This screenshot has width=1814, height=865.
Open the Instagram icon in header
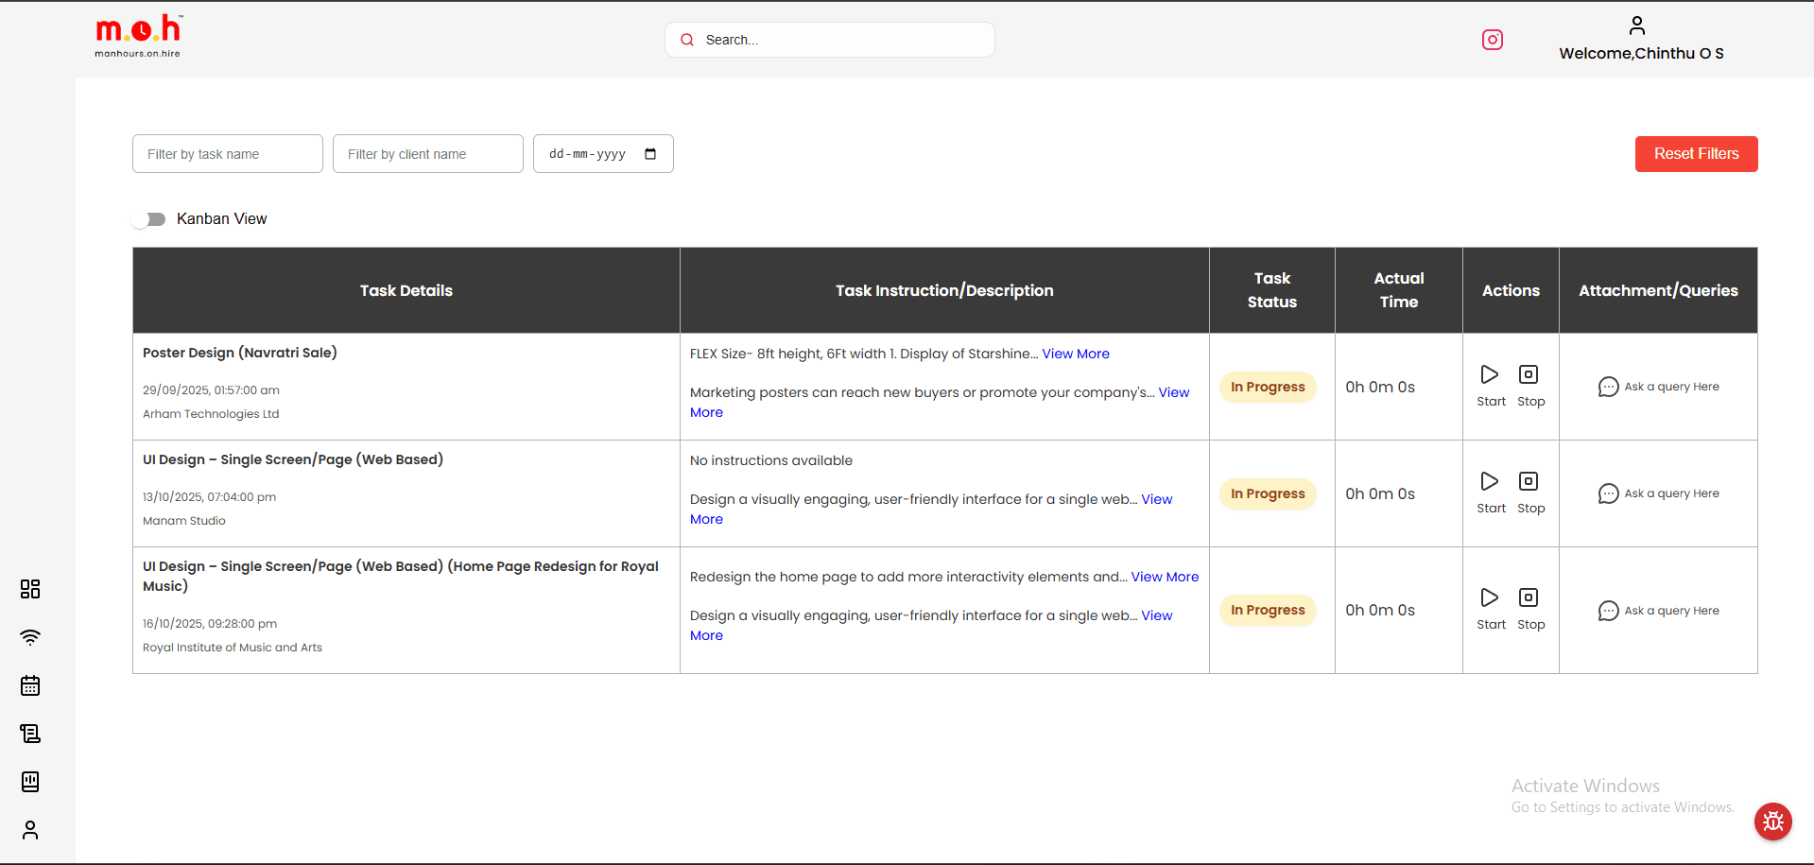[x=1493, y=40]
